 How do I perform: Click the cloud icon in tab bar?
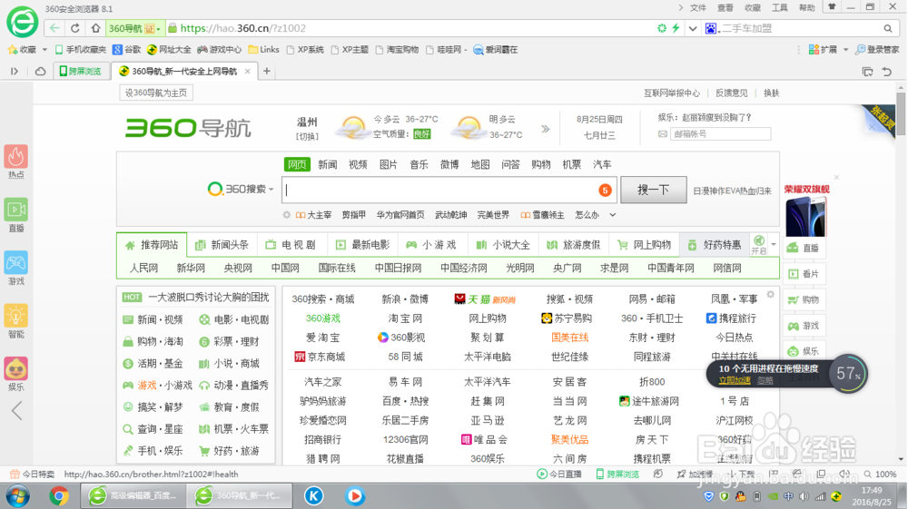pyautogui.click(x=40, y=71)
